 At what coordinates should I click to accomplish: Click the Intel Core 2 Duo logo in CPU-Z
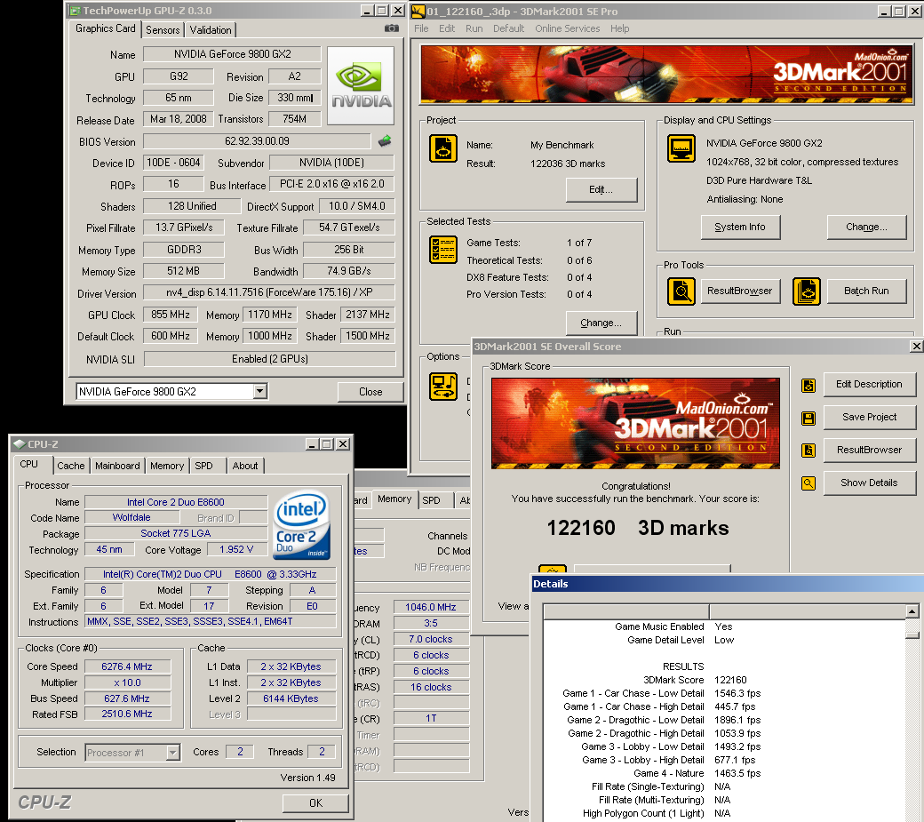click(x=302, y=525)
